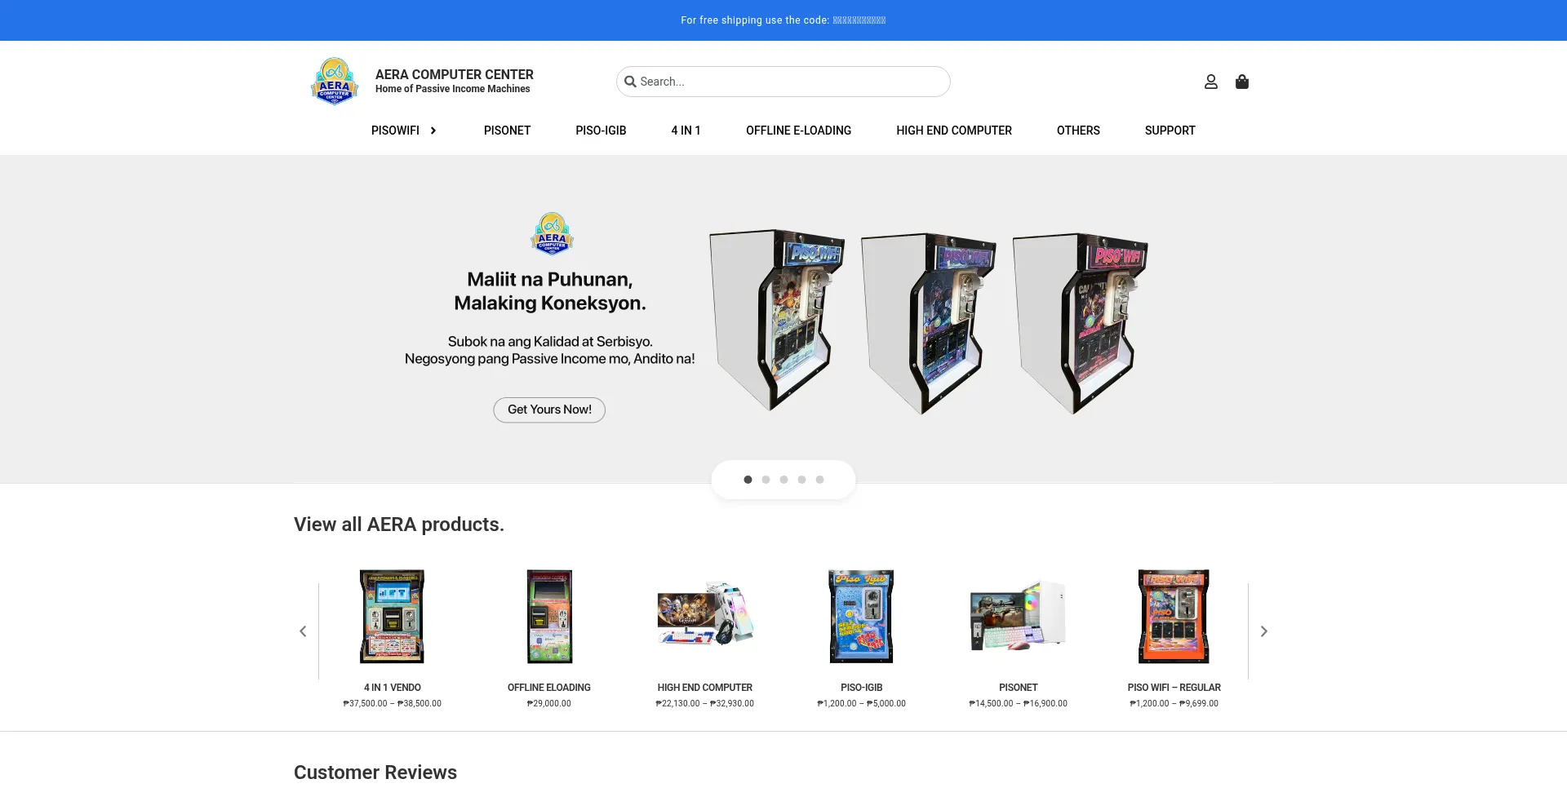This screenshot has height=810, width=1567.
Task: Select the first banner slide dot
Action: (748, 480)
